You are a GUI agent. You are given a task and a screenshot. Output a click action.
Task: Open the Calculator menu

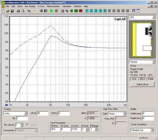67,6
